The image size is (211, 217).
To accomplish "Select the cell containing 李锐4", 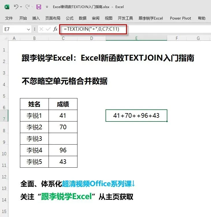I will click(x=34, y=150).
